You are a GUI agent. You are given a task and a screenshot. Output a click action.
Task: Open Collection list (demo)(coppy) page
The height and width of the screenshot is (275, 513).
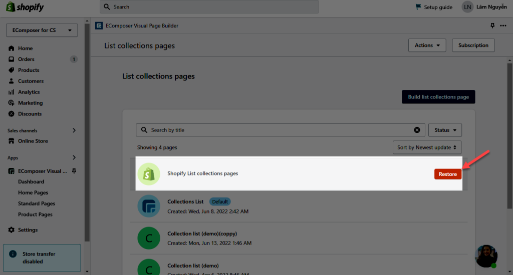(202, 233)
